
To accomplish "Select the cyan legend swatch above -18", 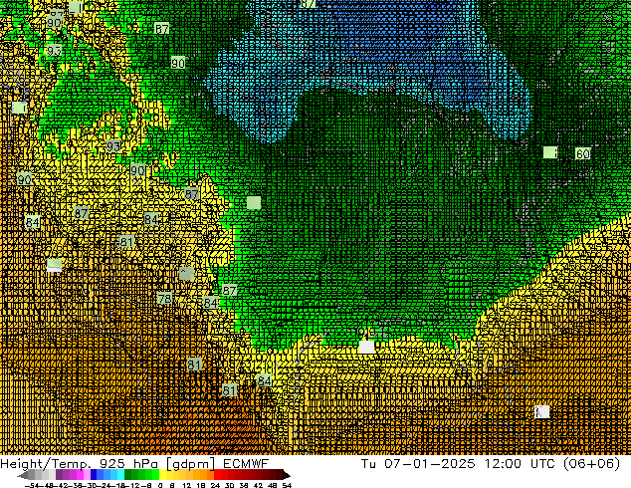I will [120, 474].
